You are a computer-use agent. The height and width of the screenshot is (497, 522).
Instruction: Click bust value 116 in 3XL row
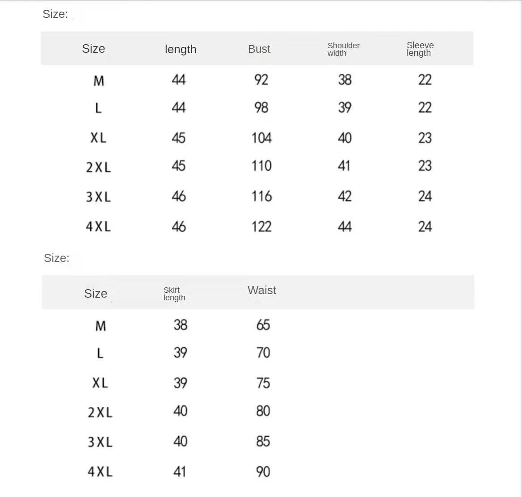coord(261,196)
